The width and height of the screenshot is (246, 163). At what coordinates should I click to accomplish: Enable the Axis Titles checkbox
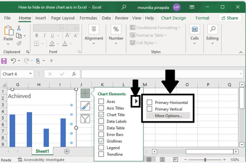[101, 108]
